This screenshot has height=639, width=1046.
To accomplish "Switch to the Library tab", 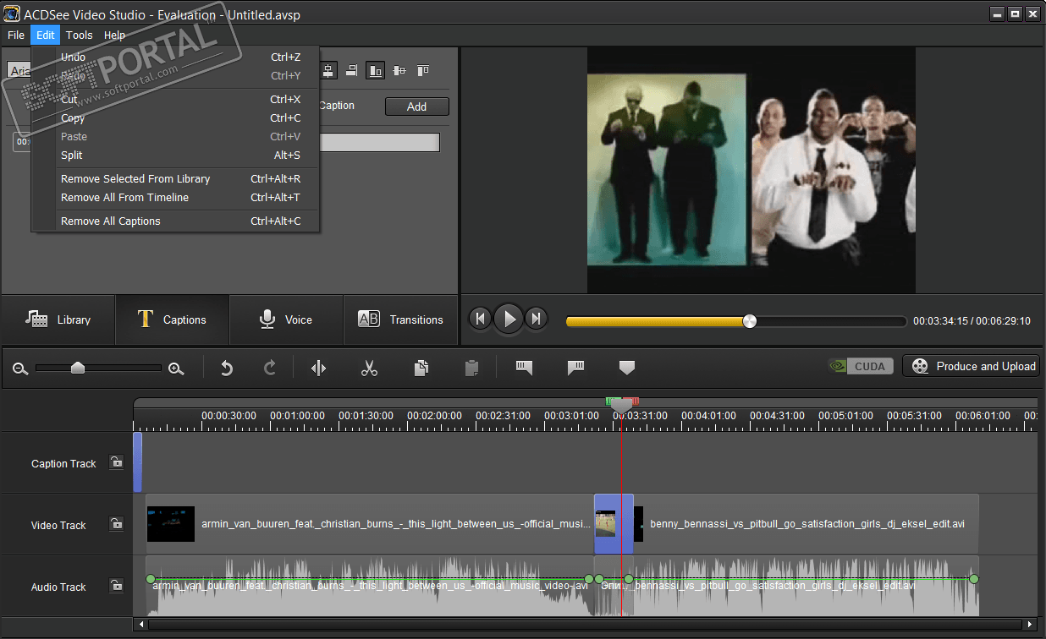I will [x=58, y=319].
